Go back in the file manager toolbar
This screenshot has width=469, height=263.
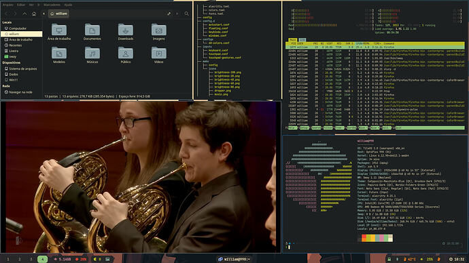click(x=7, y=14)
